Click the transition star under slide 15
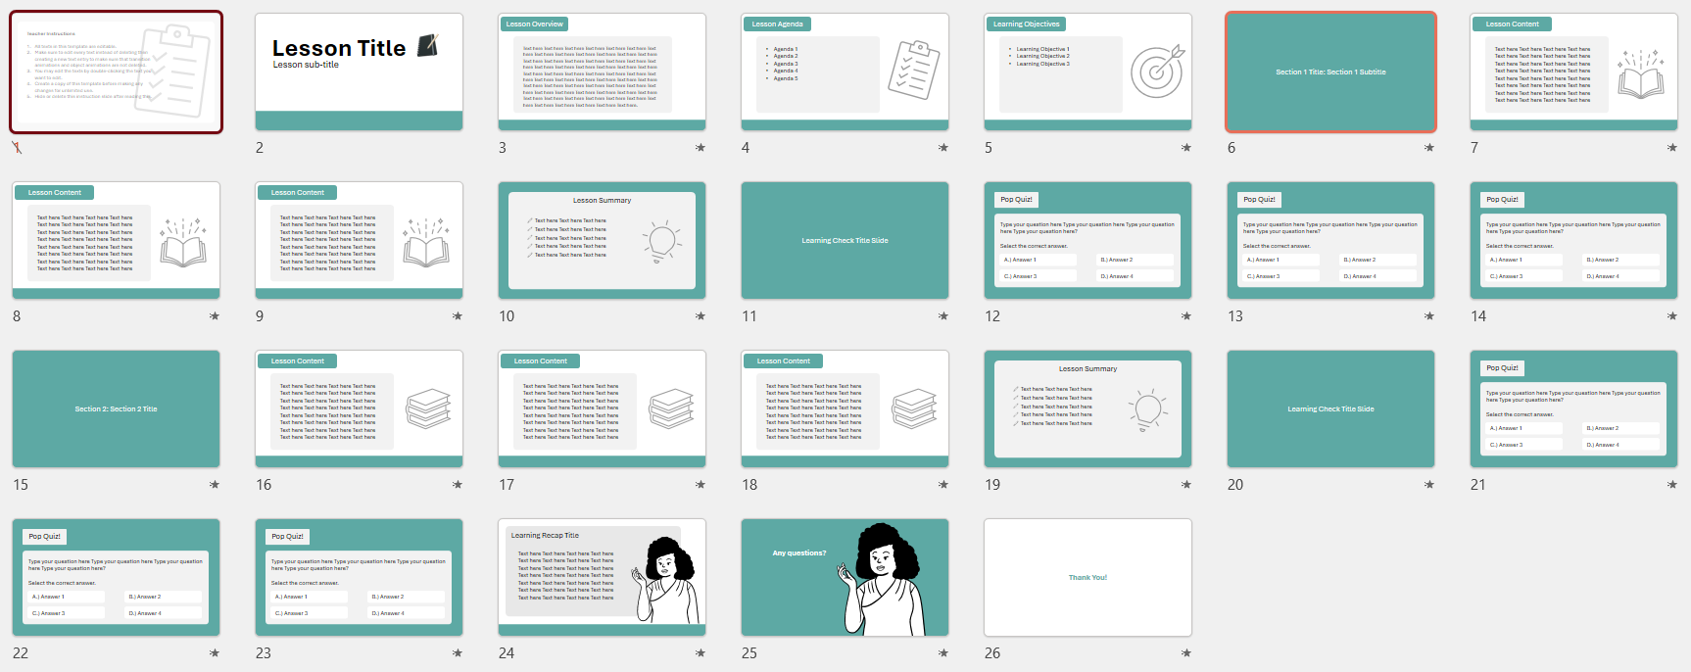Image resolution: width=1691 pixels, height=672 pixels. coord(214,485)
